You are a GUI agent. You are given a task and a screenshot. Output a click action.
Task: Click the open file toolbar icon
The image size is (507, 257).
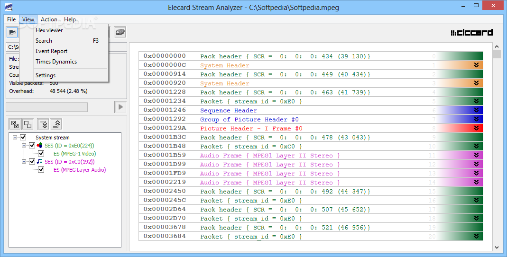(12, 32)
